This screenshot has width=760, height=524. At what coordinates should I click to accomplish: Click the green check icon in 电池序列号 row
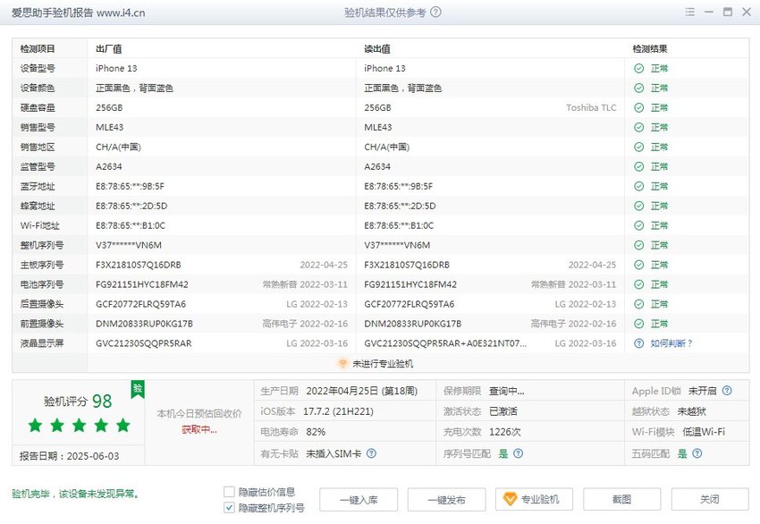tap(638, 284)
